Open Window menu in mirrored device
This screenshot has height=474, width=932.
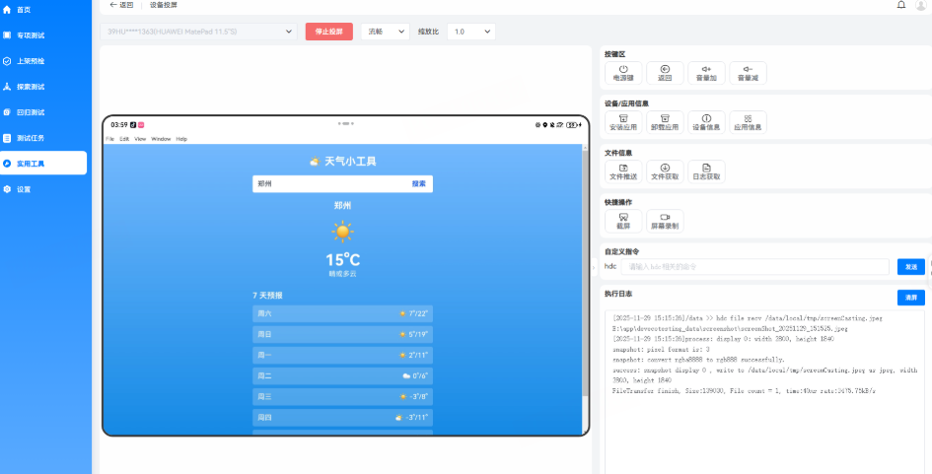pos(161,139)
